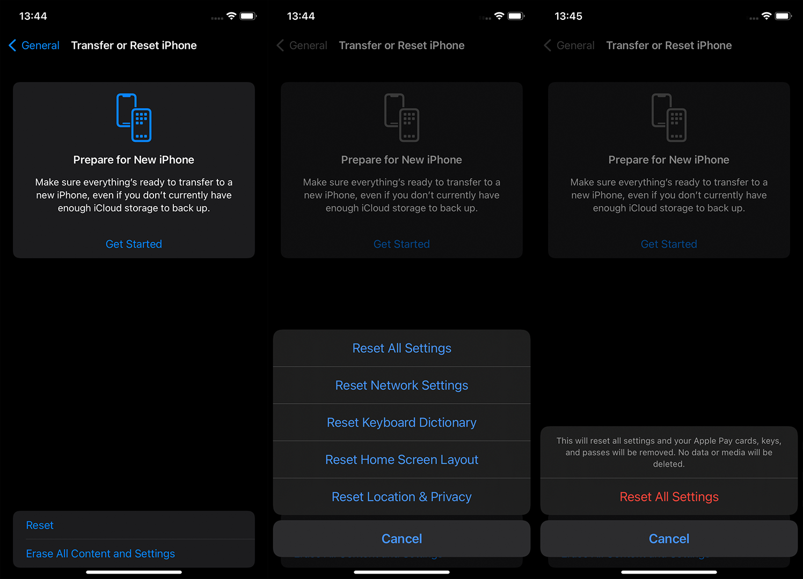
Task: Tap the blue back chevron next to General
Action: click(12, 46)
